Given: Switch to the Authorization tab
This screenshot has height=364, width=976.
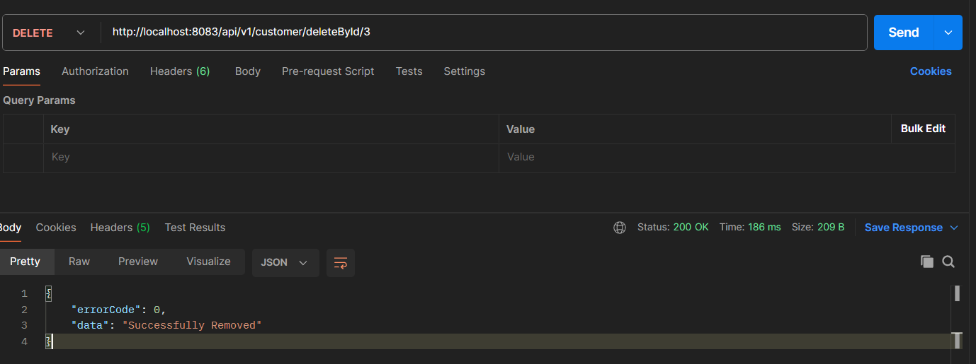Looking at the screenshot, I should pyautogui.click(x=95, y=71).
